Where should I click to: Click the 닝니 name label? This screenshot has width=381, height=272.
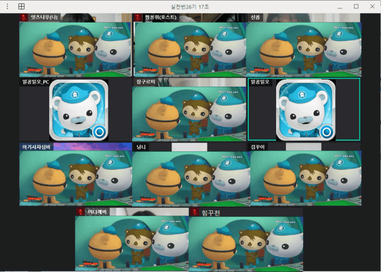(x=141, y=147)
